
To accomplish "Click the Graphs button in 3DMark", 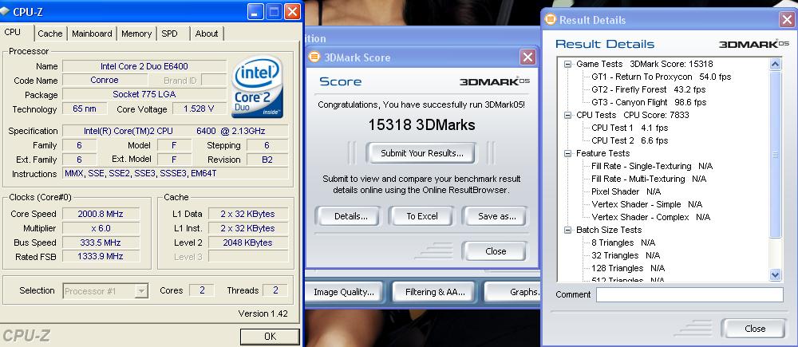I will (512, 292).
